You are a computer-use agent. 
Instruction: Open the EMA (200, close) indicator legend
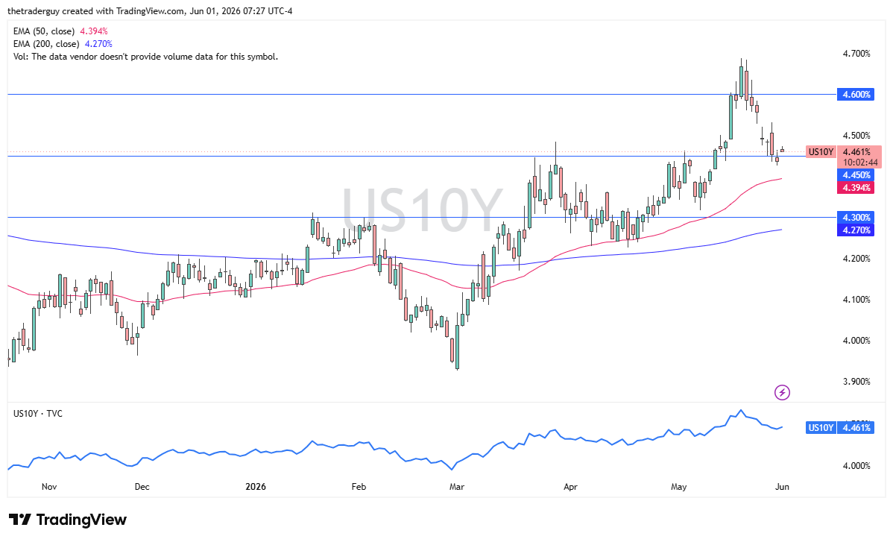(63, 44)
